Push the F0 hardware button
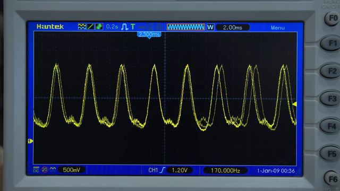Image resolution: width=340 pixels, height=191 pixels. coord(331,19)
